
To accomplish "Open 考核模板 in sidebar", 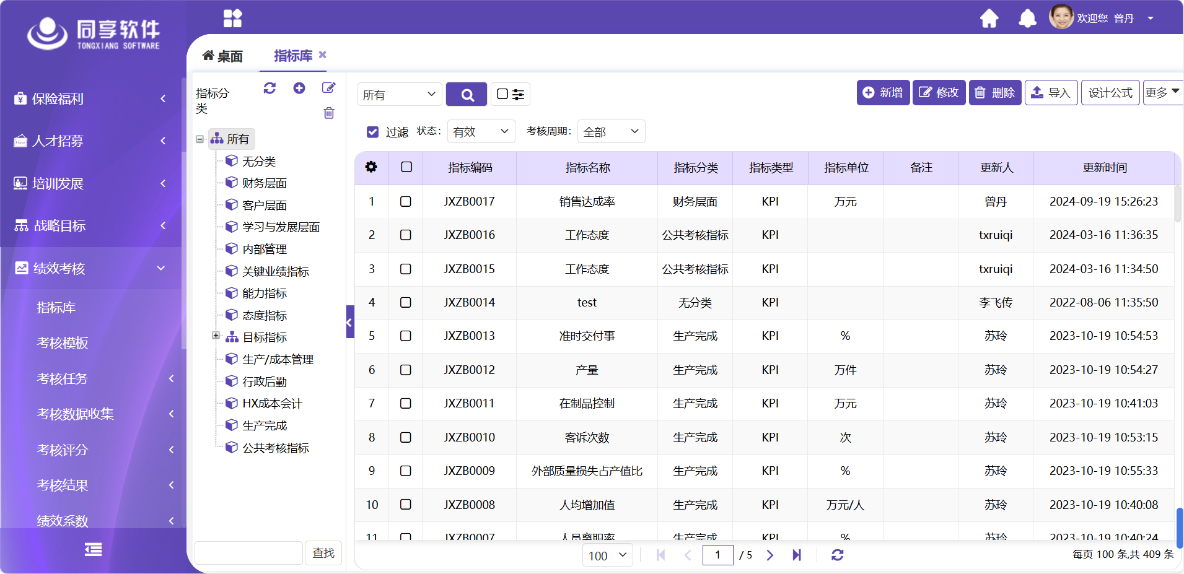I will click(62, 342).
